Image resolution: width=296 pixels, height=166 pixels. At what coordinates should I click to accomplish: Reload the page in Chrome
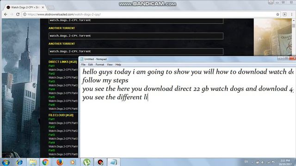click(x=18, y=14)
